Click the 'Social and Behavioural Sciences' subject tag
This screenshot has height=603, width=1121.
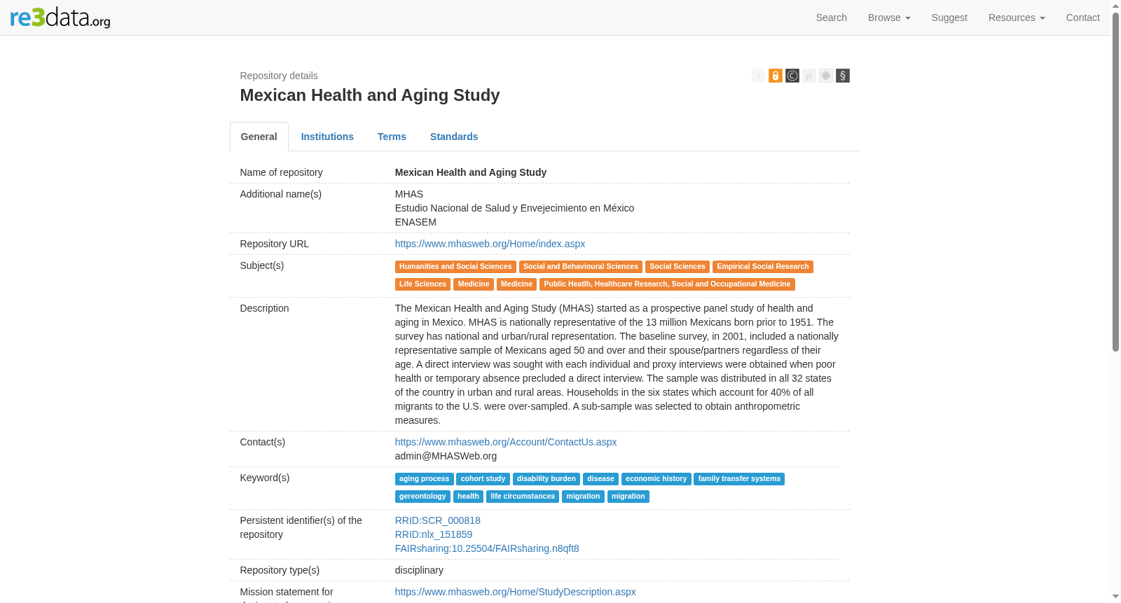(x=581, y=267)
